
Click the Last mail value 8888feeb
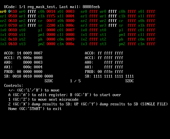pos(91,7)
